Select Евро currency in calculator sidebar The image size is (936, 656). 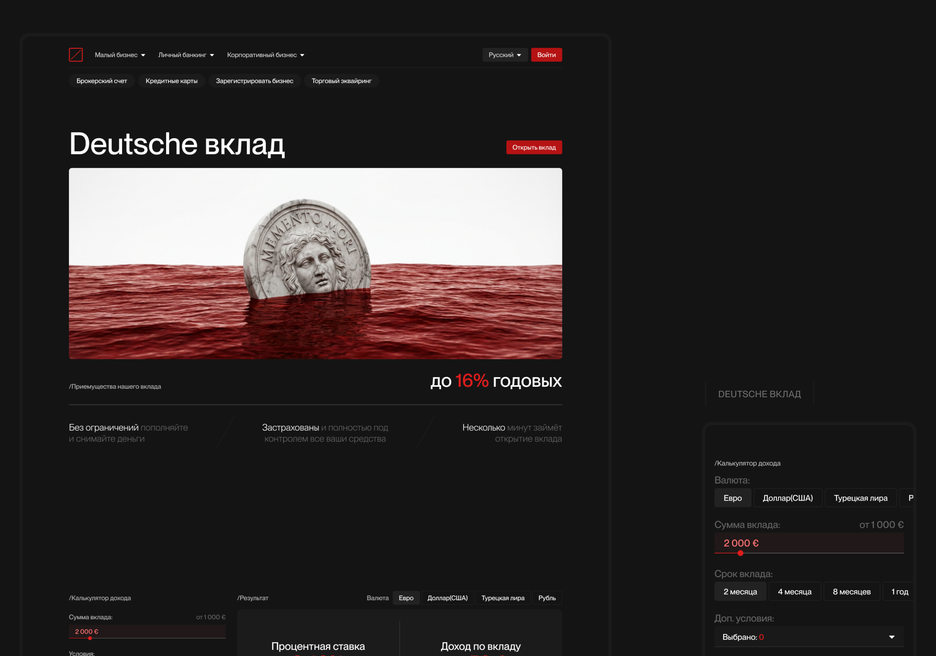pyautogui.click(x=733, y=498)
